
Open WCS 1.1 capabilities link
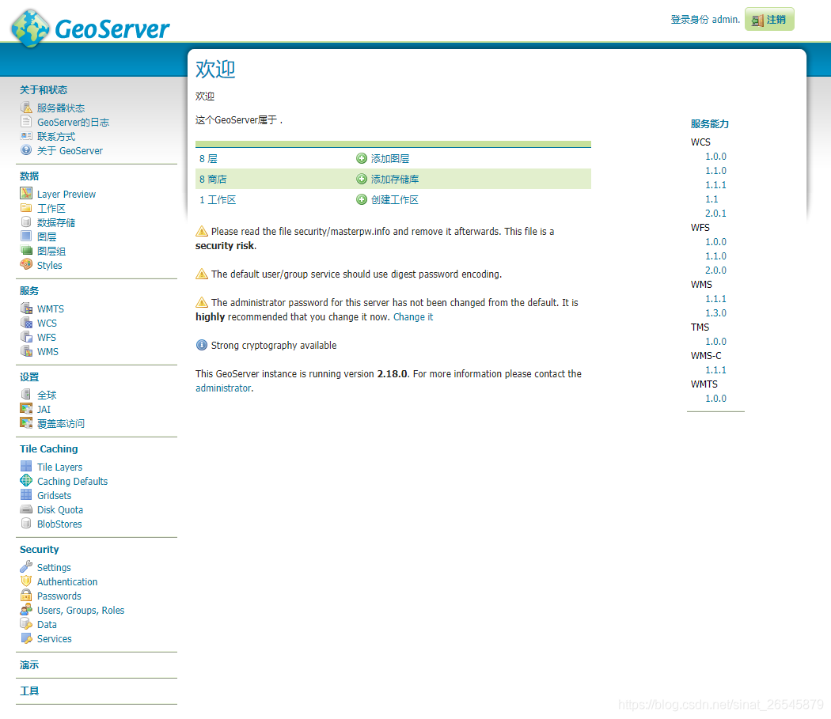(711, 199)
